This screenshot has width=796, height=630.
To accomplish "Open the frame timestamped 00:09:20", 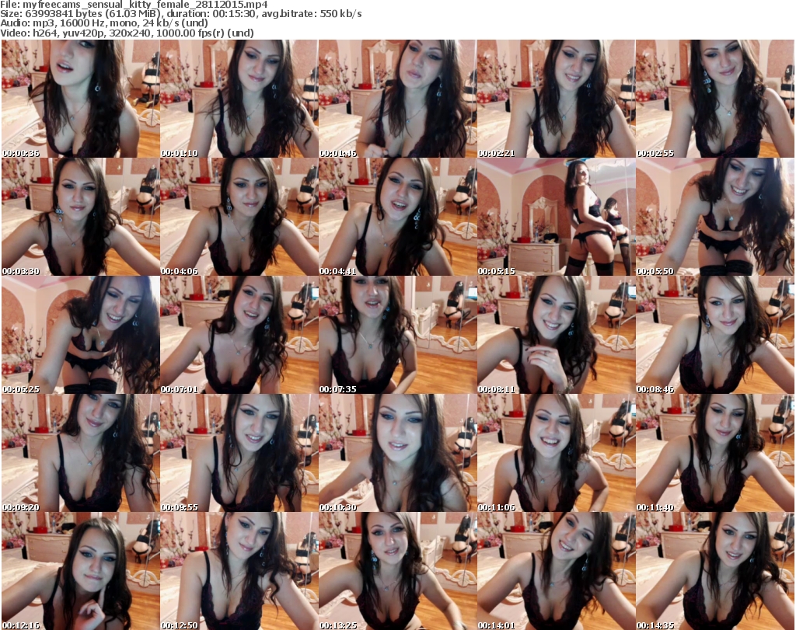I will pos(80,453).
